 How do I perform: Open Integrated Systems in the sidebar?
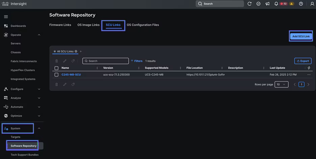(x=23, y=79)
